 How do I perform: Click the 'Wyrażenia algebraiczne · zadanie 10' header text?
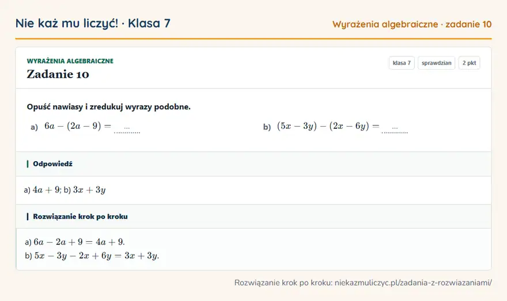[412, 24]
